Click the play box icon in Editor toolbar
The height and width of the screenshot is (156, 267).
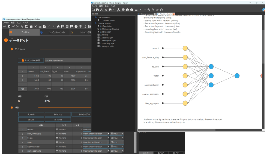click(67, 27)
